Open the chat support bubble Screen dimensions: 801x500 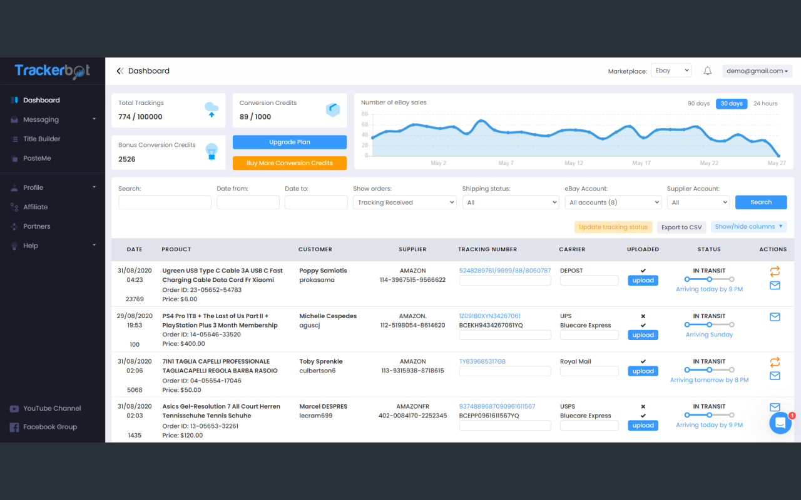click(780, 423)
